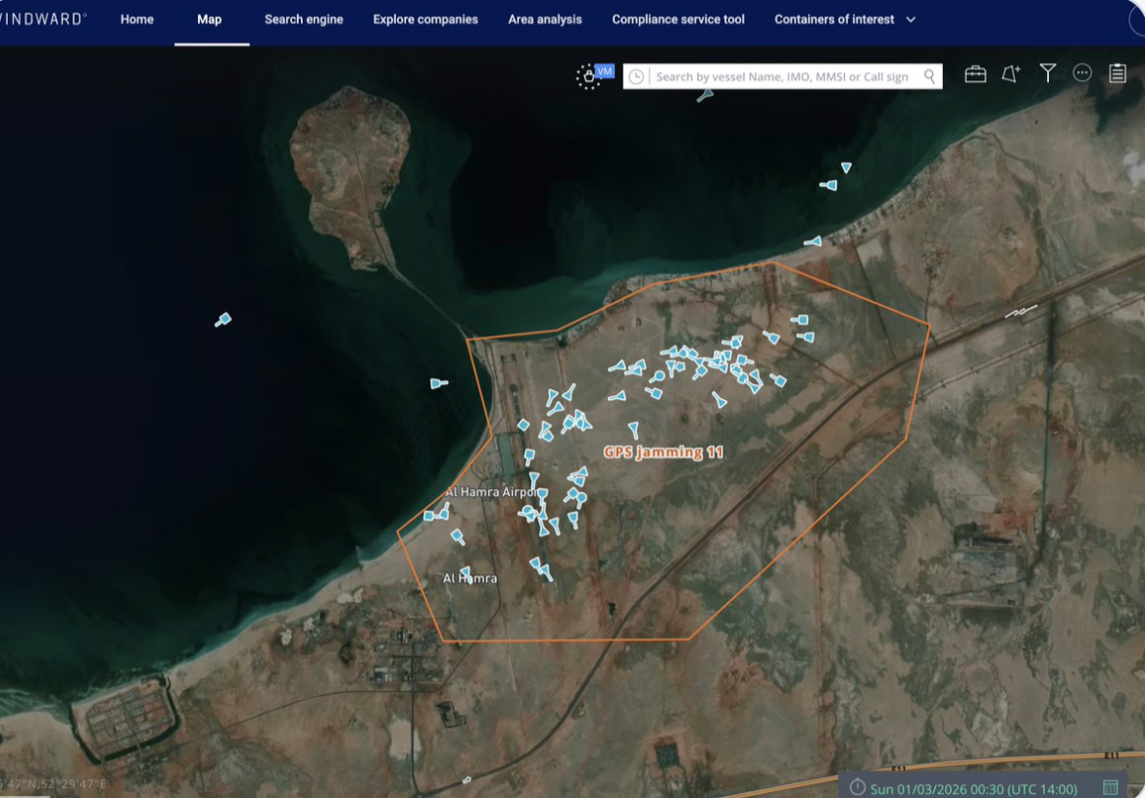Switch to the Map tab

[209, 20]
